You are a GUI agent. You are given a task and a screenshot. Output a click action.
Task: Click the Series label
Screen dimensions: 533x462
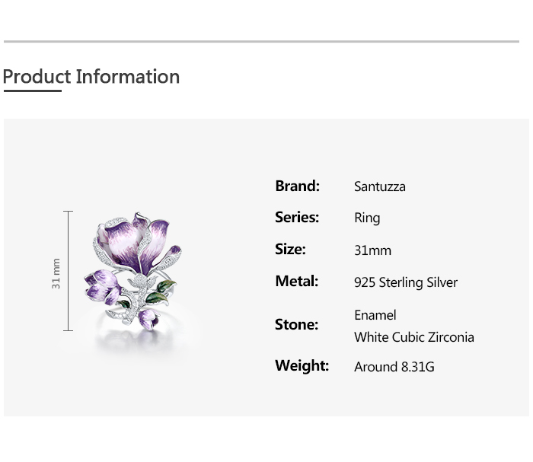[297, 218]
